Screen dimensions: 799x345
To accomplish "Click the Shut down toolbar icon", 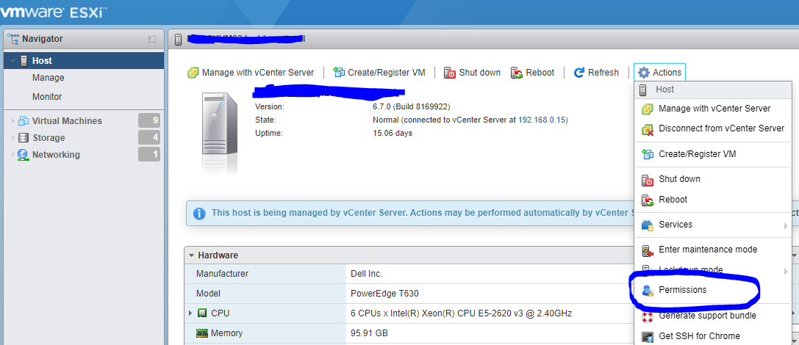I will [449, 73].
